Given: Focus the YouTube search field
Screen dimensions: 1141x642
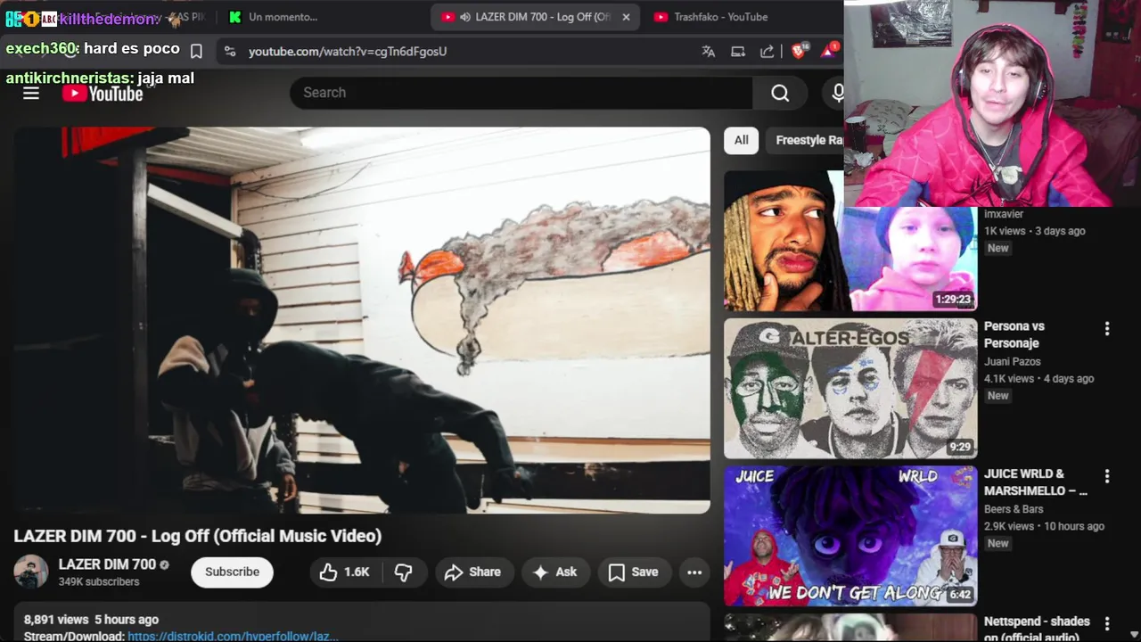Looking at the screenshot, I should (x=521, y=93).
